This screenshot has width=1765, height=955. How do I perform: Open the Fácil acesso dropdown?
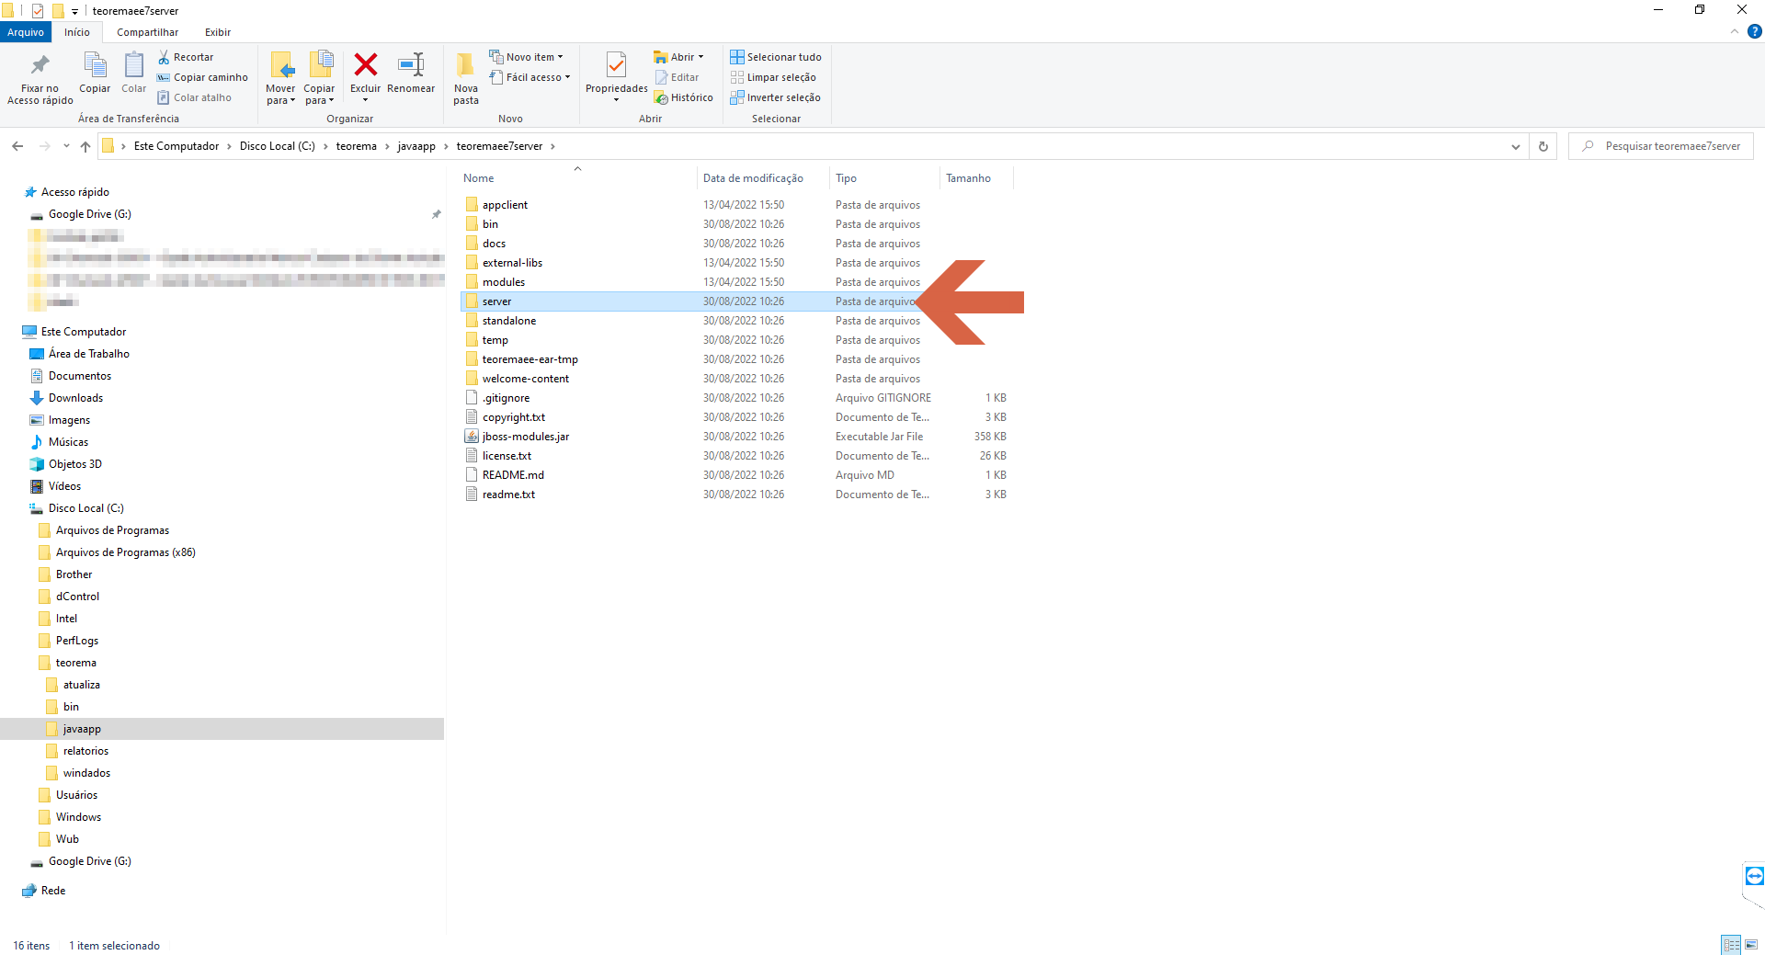pos(529,77)
